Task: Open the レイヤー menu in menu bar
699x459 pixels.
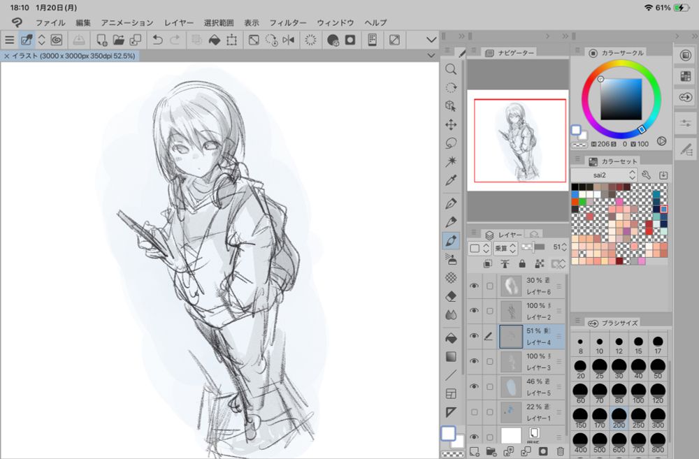Action: pos(179,22)
